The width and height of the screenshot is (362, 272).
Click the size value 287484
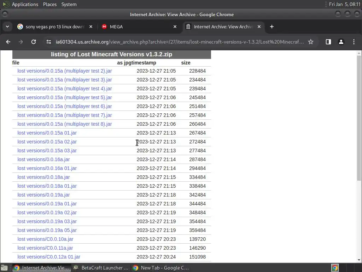[197, 159]
